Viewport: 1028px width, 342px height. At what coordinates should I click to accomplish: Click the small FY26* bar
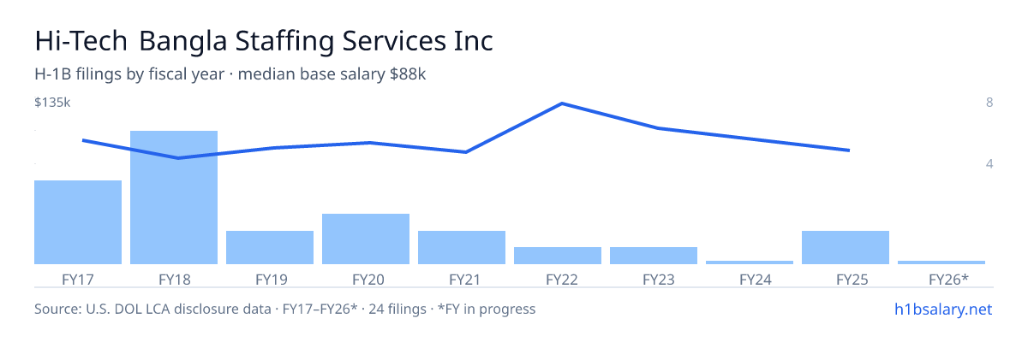[941, 262]
